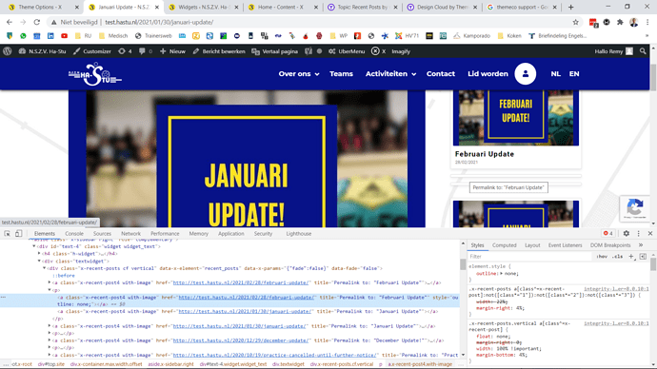
Task: Click the Lid worden link
Action: pos(488,73)
